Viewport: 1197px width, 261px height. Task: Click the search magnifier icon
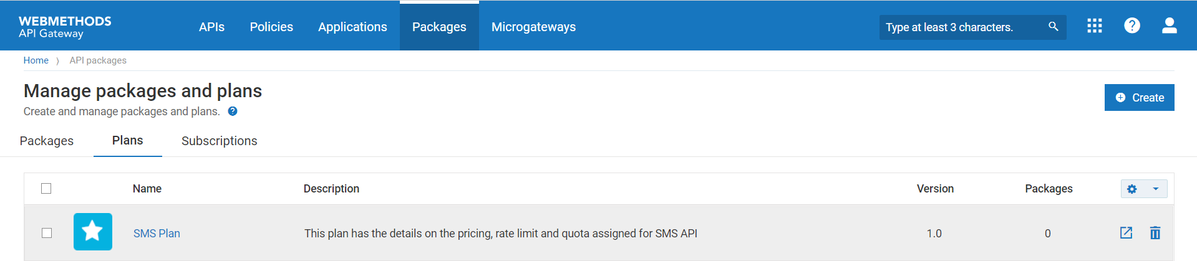coord(1054,27)
